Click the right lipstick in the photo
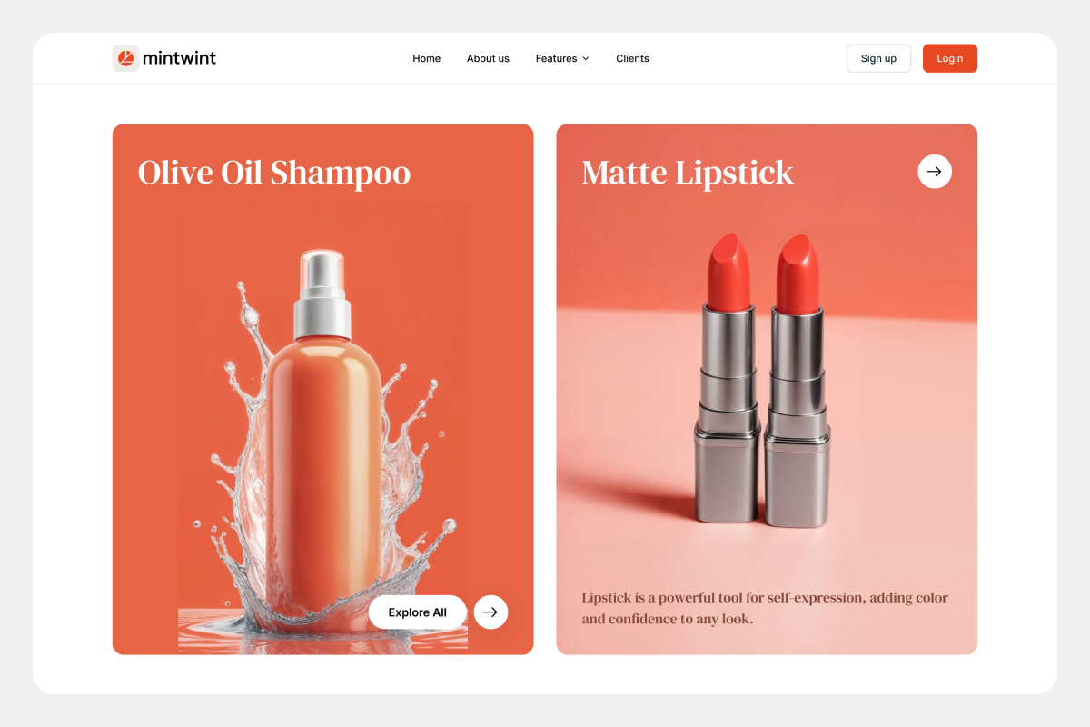The width and height of the screenshot is (1090, 727). (x=798, y=382)
